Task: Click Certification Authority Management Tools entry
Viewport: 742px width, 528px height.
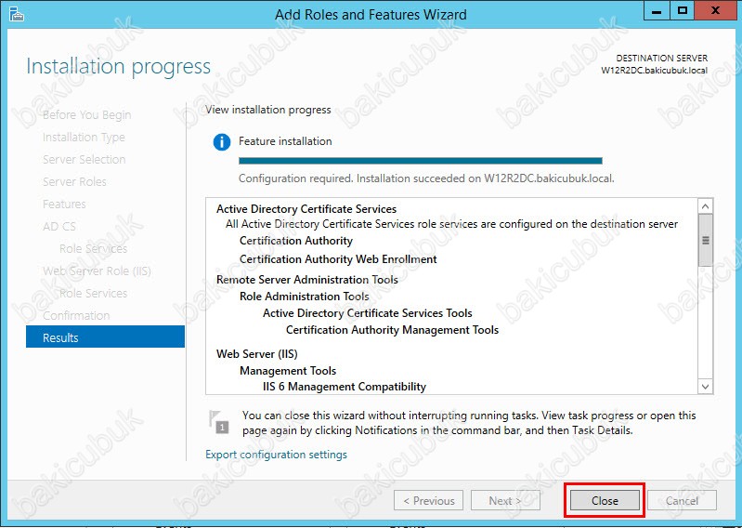Action: tap(392, 330)
